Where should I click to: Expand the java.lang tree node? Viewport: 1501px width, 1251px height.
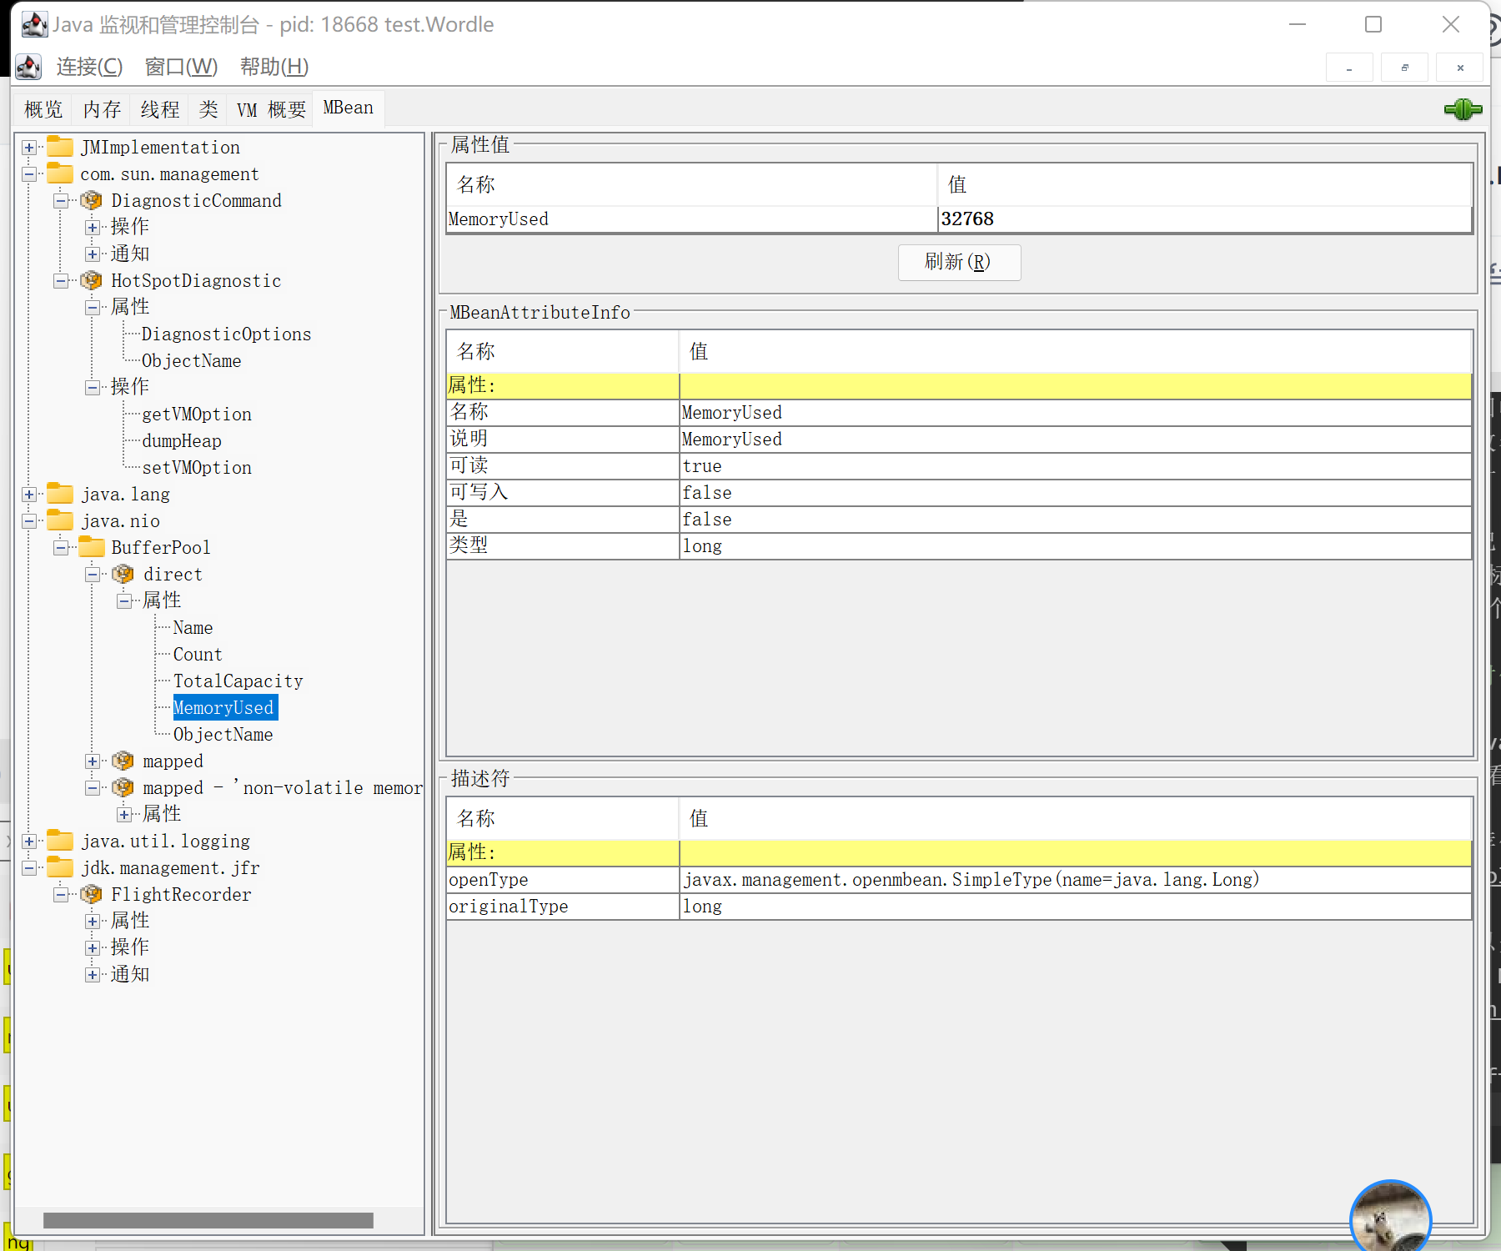click(29, 495)
